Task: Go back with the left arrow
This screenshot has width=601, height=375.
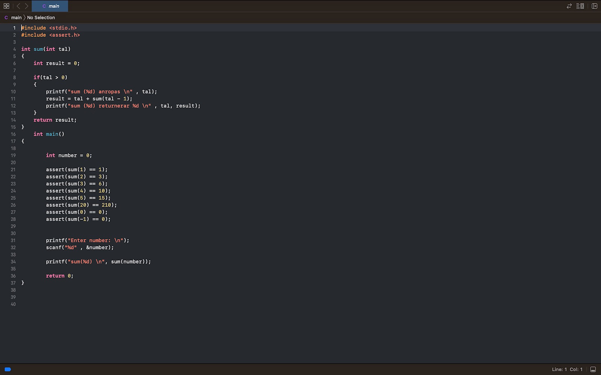Action: pyautogui.click(x=18, y=6)
